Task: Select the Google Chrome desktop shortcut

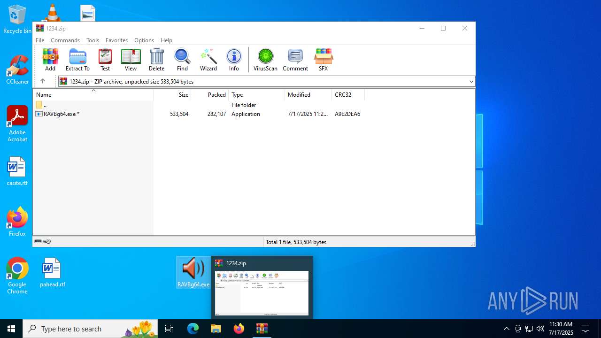Action: [x=17, y=276]
